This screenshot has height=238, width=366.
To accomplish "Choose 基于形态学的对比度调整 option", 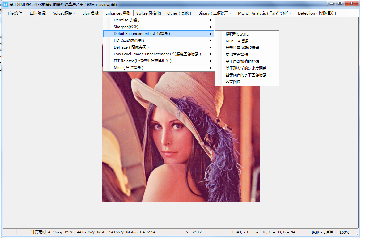I will tap(247, 68).
